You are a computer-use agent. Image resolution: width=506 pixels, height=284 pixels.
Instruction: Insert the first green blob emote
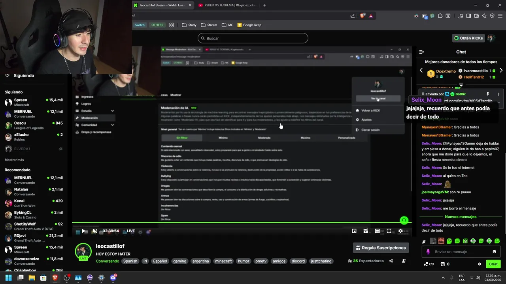point(449,241)
